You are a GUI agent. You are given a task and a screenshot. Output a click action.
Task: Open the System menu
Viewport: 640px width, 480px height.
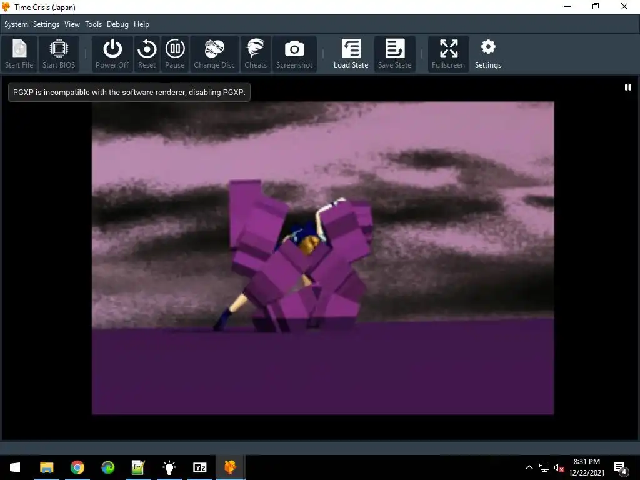click(16, 24)
